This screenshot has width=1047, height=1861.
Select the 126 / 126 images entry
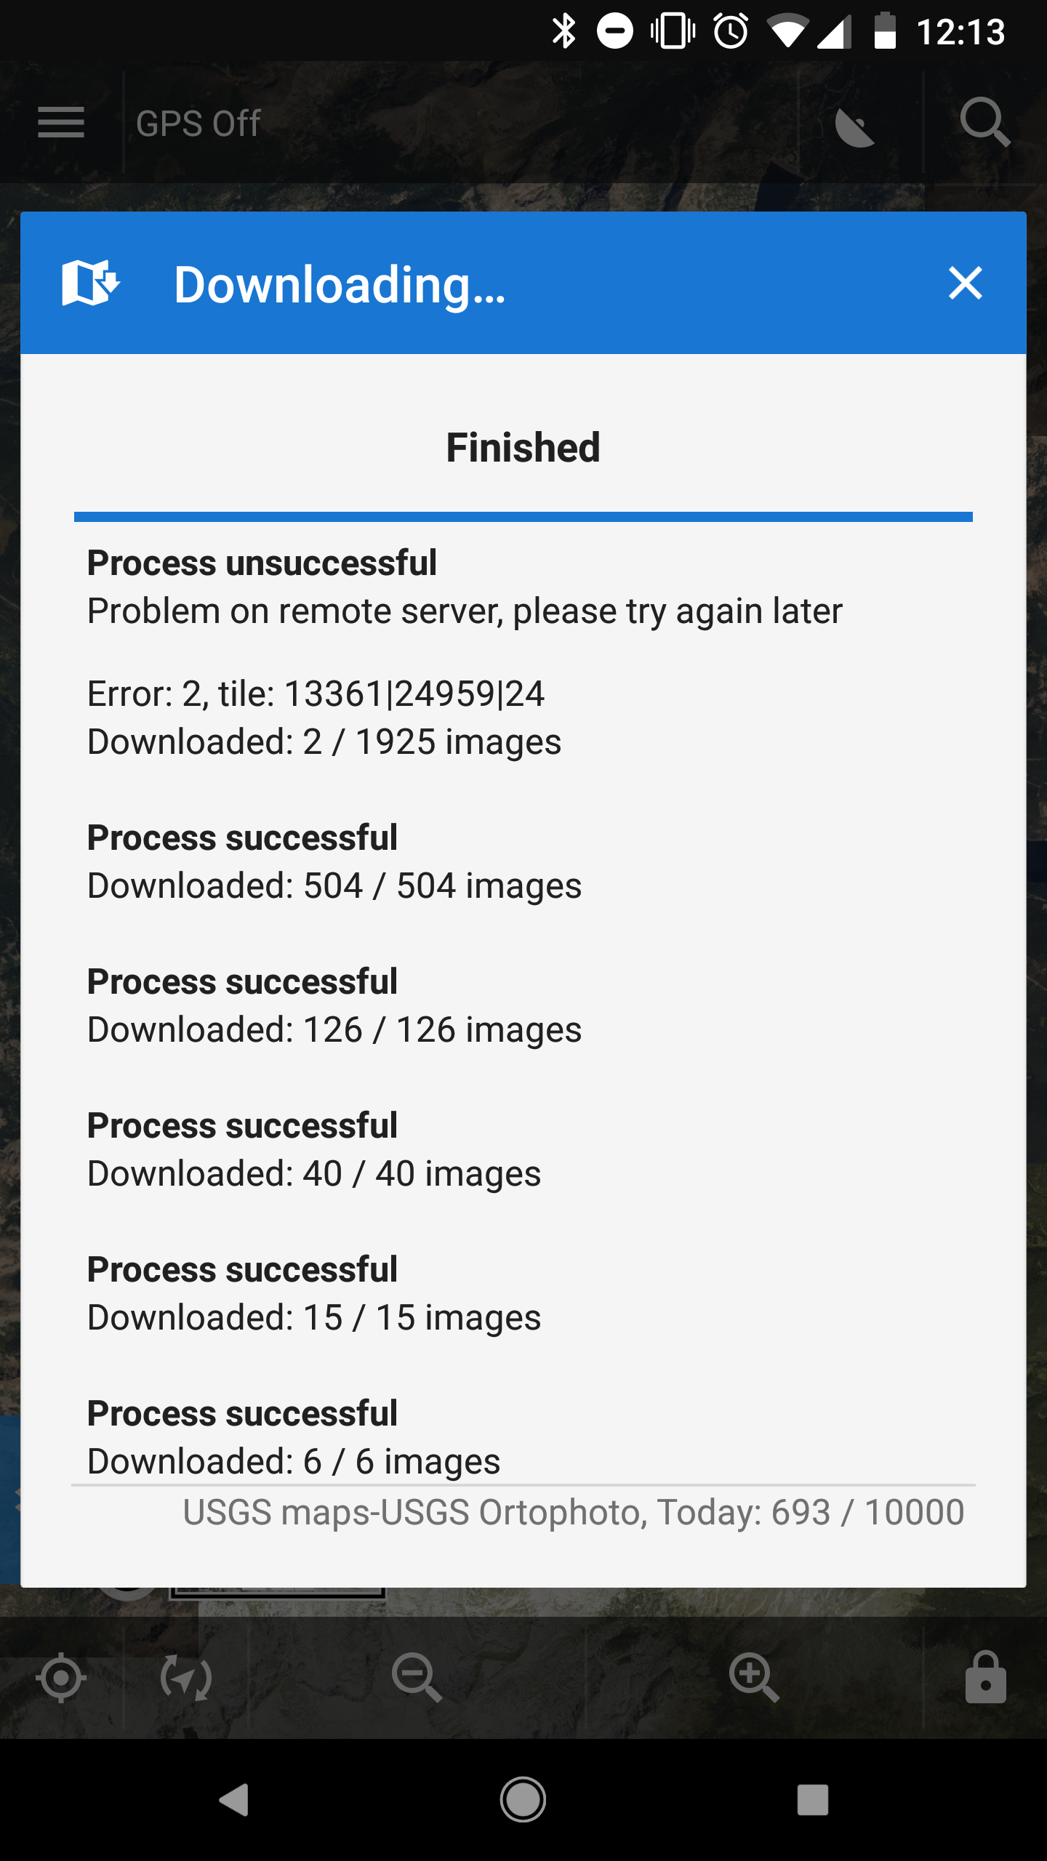[334, 1006]
